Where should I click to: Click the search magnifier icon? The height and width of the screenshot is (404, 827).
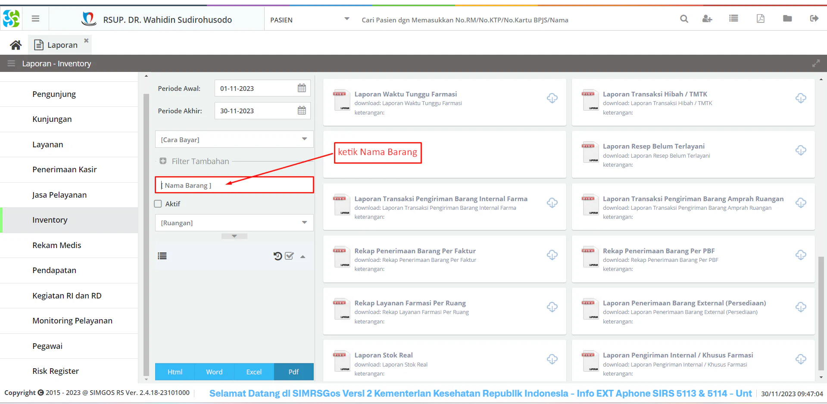click(684, 19)
